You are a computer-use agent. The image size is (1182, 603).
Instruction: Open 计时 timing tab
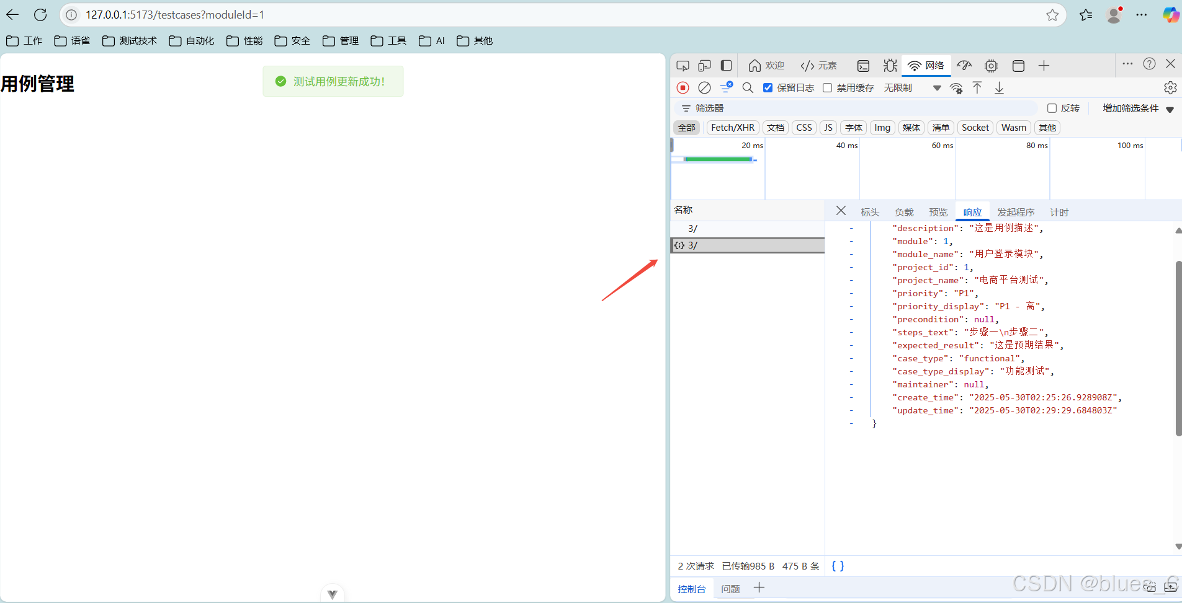1059,212
